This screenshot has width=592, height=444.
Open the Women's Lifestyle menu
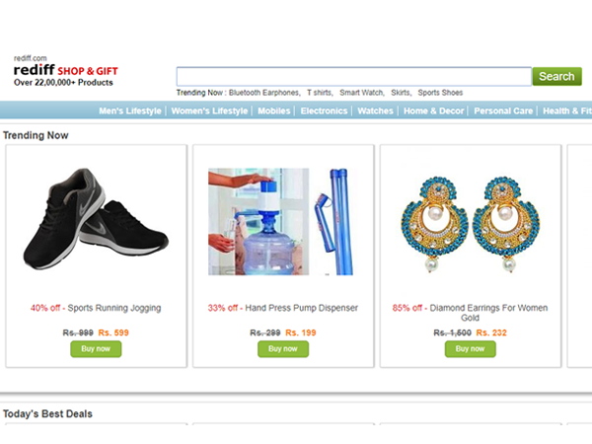(209, 111)
